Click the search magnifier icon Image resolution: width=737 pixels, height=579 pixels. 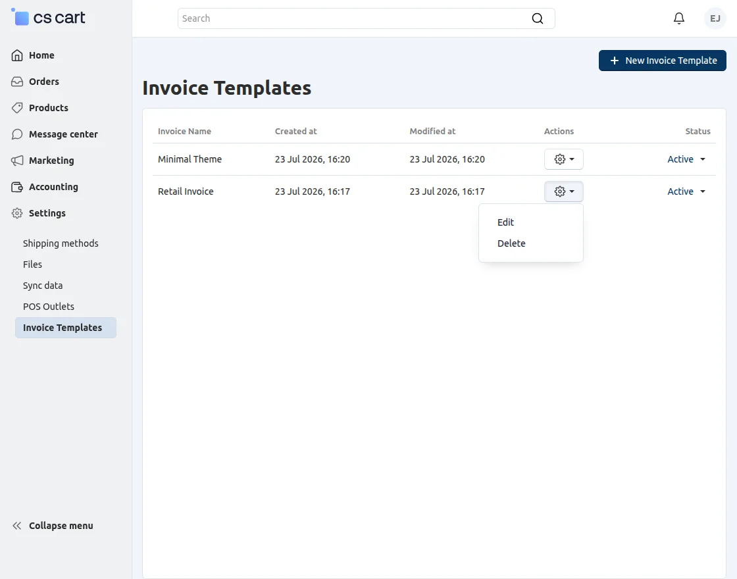[537, 18]
